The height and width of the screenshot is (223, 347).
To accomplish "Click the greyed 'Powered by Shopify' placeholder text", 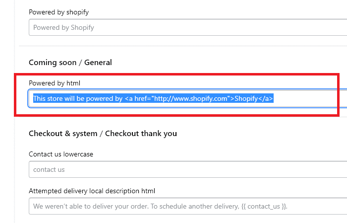I will point(63,27).
